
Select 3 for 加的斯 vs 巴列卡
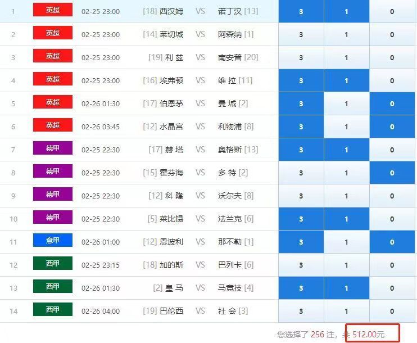coord(301,265)
